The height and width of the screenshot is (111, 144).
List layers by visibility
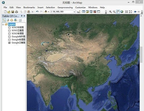pos(12,20)
